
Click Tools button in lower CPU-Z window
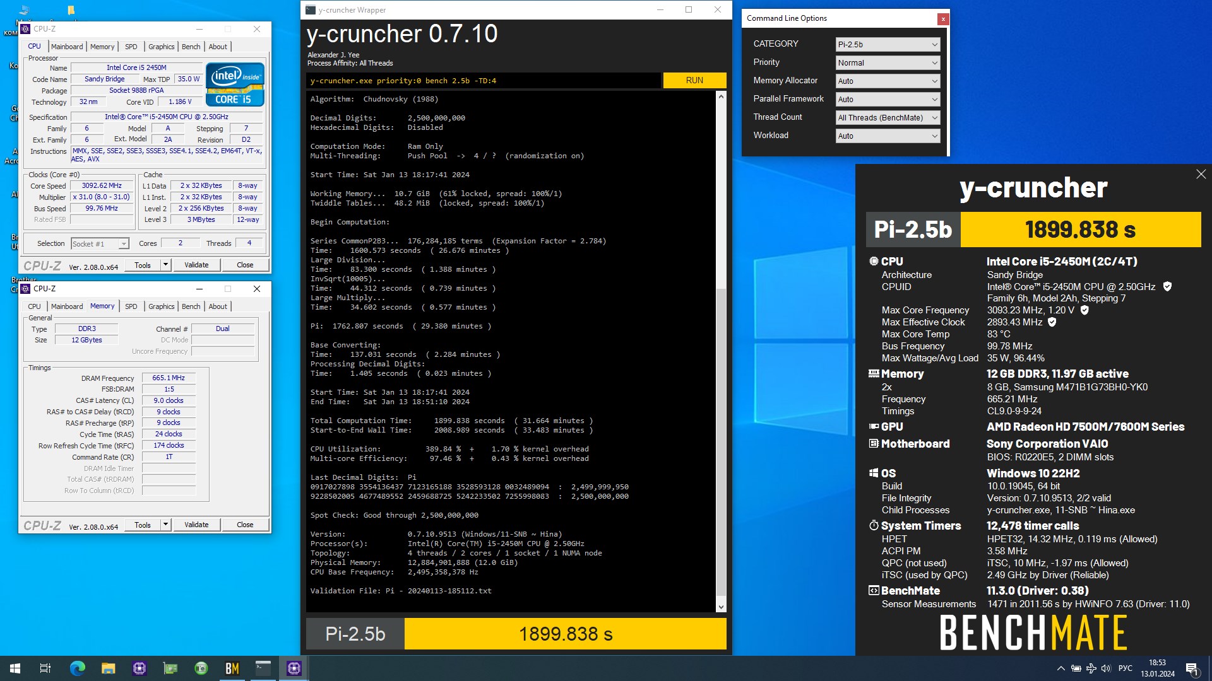point(143,525)
